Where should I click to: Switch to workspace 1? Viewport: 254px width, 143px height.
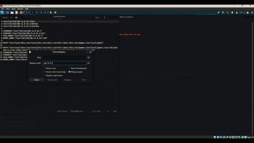33,12
